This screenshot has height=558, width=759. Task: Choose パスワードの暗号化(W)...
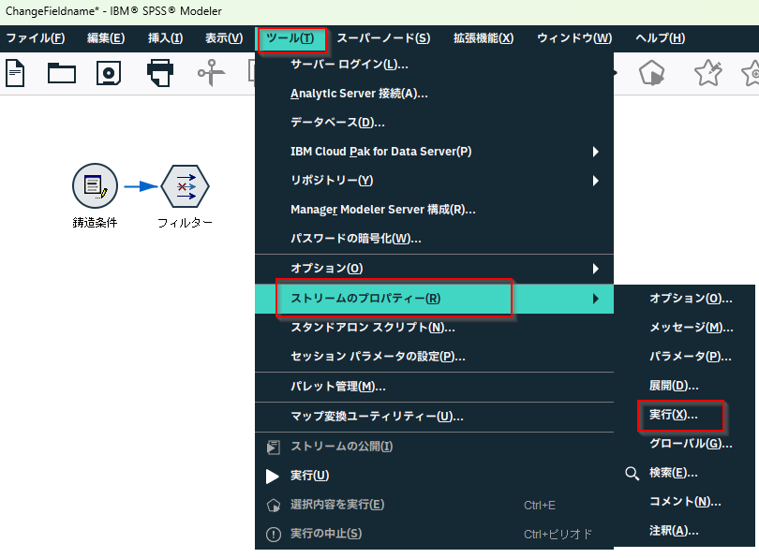pos(434,239)
